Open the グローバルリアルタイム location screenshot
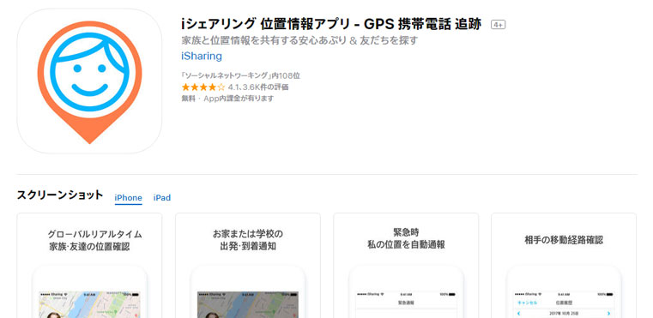Viewport: 653px width, 318px height. pos(89,266)
